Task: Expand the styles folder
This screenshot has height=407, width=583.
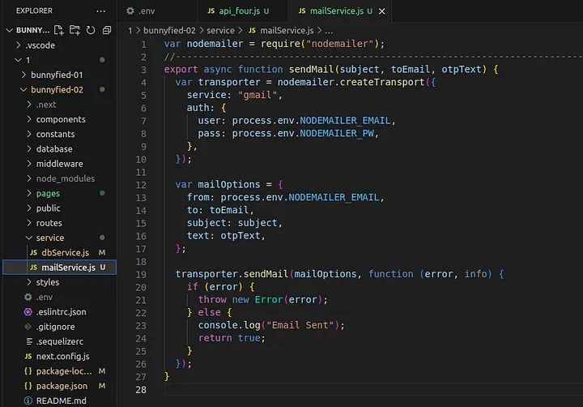Action: [x=29, y=282]
